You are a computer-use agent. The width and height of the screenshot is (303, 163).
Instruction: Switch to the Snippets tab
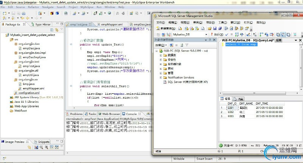(x=42, y=142)
